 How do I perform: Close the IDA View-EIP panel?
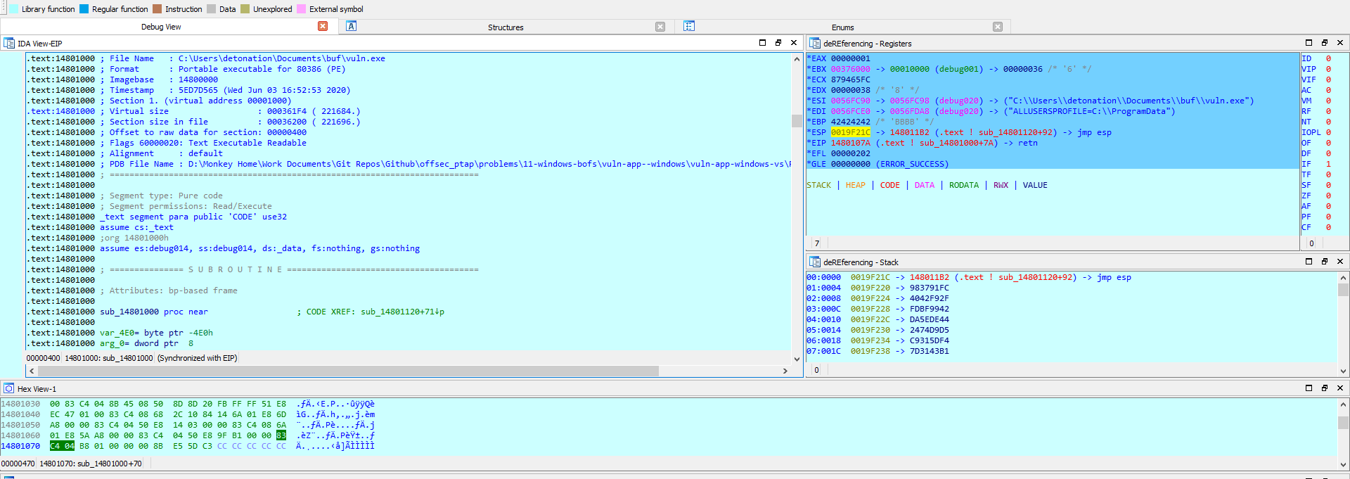click(794, 43)
